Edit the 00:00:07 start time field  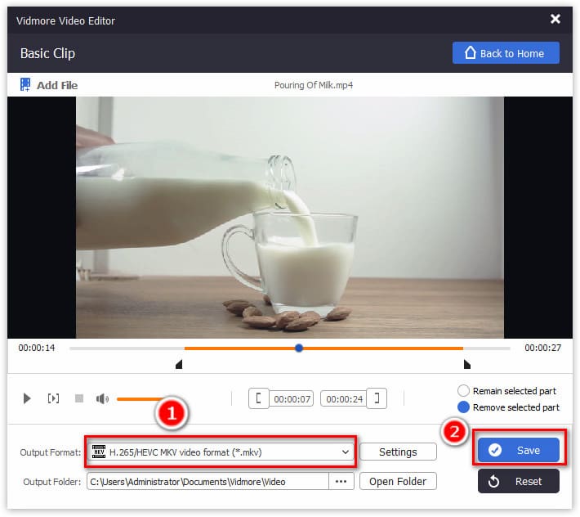(292, 399)
